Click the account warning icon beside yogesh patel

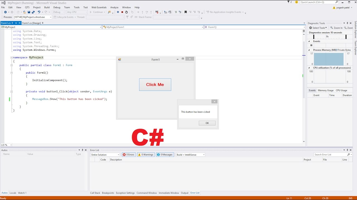pos(334,8)
